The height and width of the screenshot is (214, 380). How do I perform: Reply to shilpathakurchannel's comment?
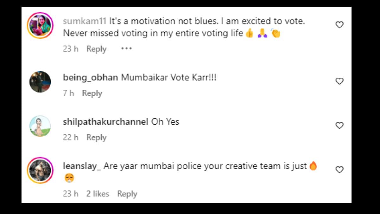tap(96, 138)
